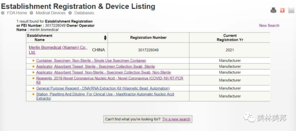Open Single Use Specimen Container listing
The image size is (296, 131).
click(x=91, y=61)
